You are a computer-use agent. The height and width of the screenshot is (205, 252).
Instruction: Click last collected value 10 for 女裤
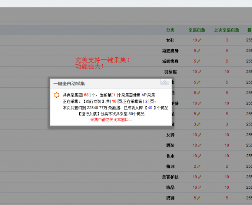click(227, 135)
